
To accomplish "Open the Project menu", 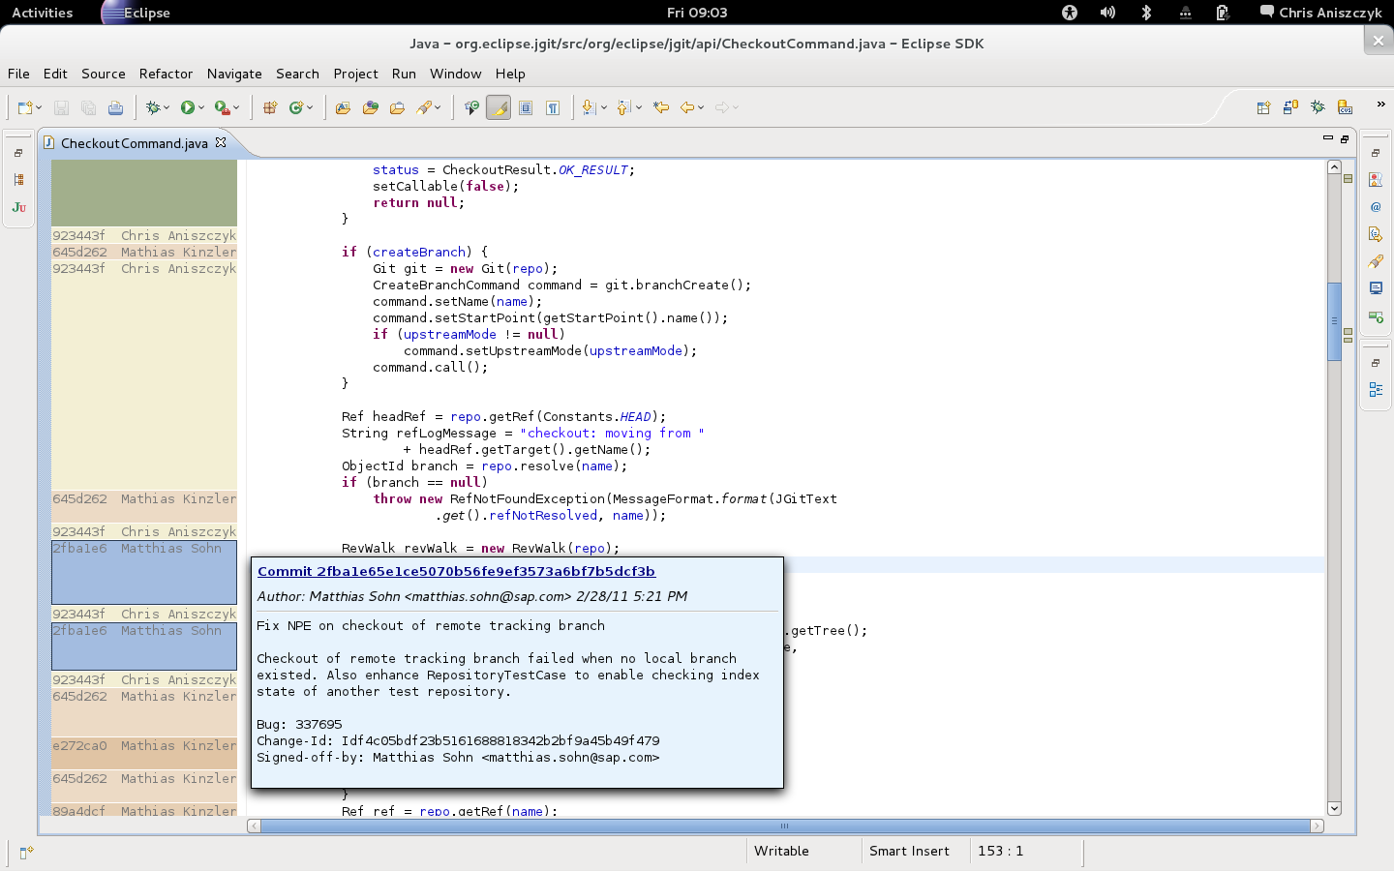I will (355, 74).
